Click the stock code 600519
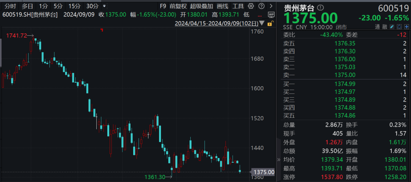This screenshot has width=411, height=182. click(393, 8)
